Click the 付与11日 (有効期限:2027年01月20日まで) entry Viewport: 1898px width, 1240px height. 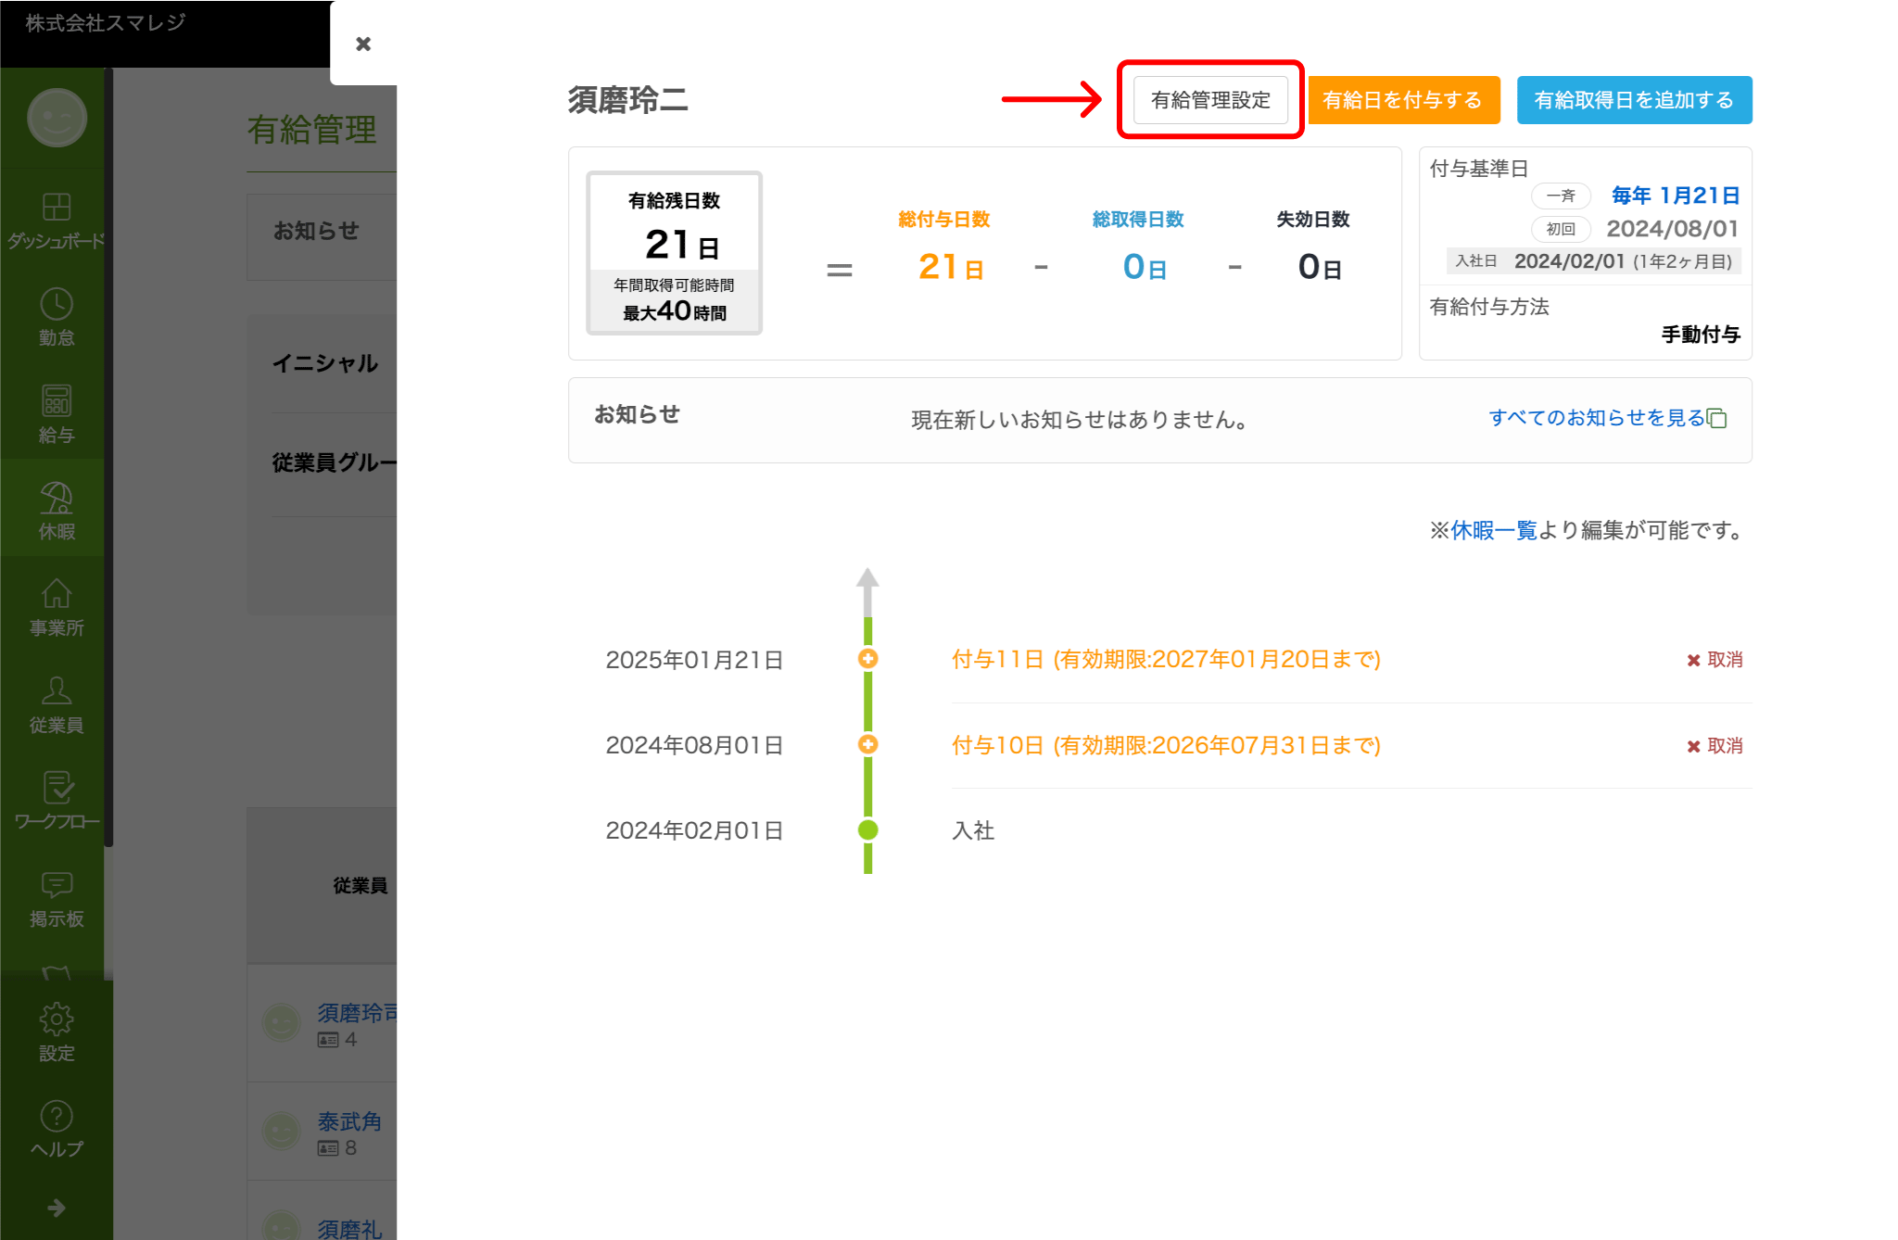coord(1166,659)
